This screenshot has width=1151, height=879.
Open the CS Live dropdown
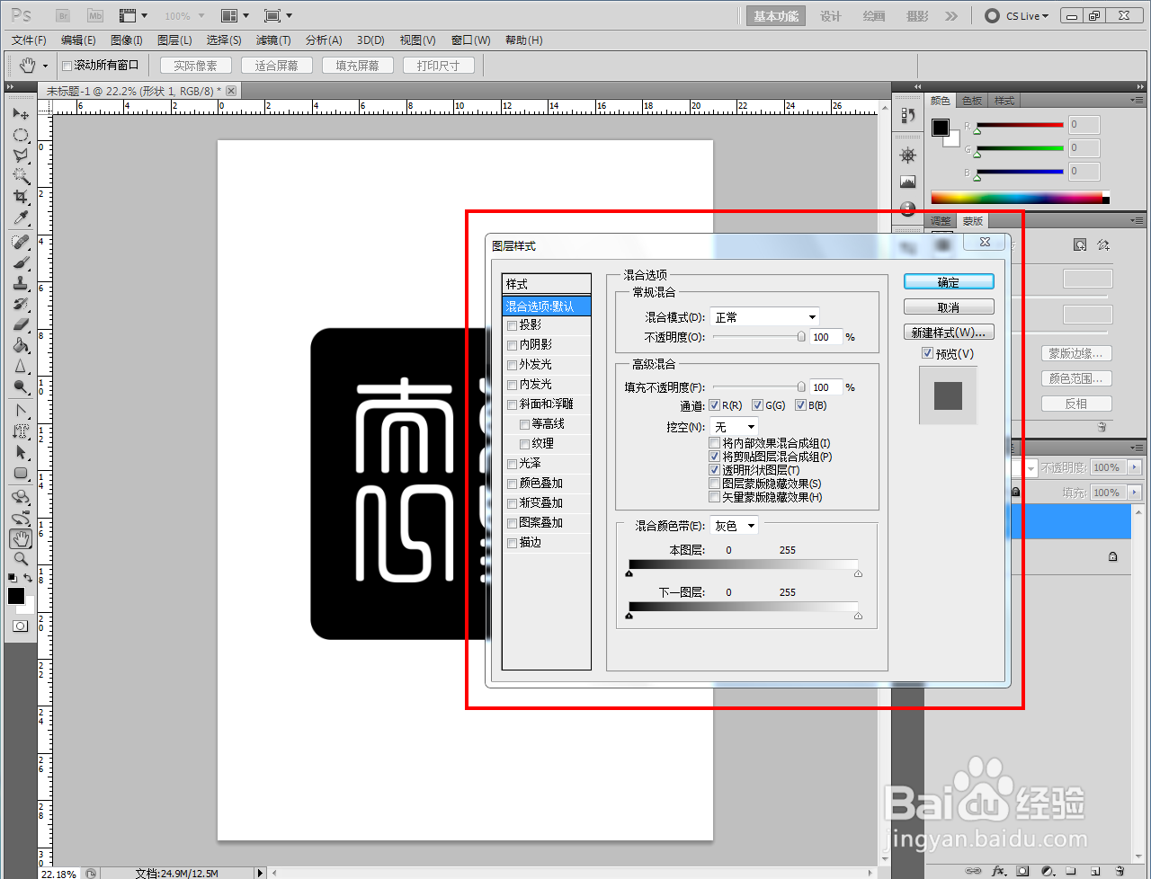(1017, 16)
